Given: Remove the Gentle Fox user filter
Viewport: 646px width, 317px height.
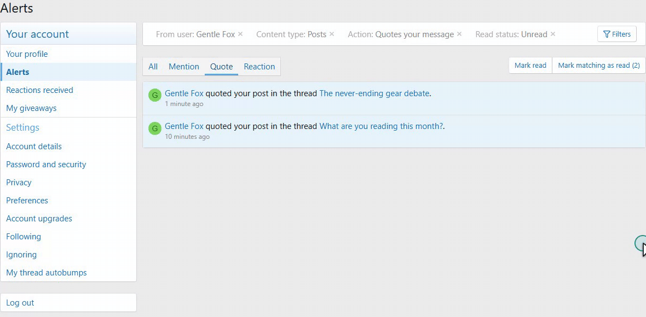Looking at the screenshot, I should 240,34.
